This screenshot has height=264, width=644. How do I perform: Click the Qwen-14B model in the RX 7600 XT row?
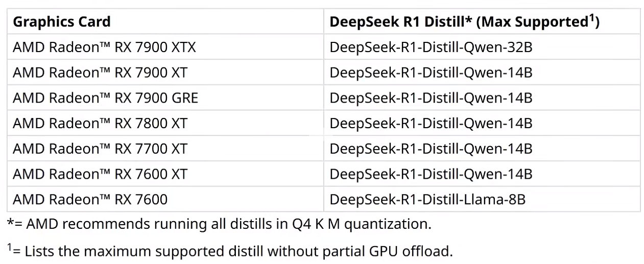point(431,174)
